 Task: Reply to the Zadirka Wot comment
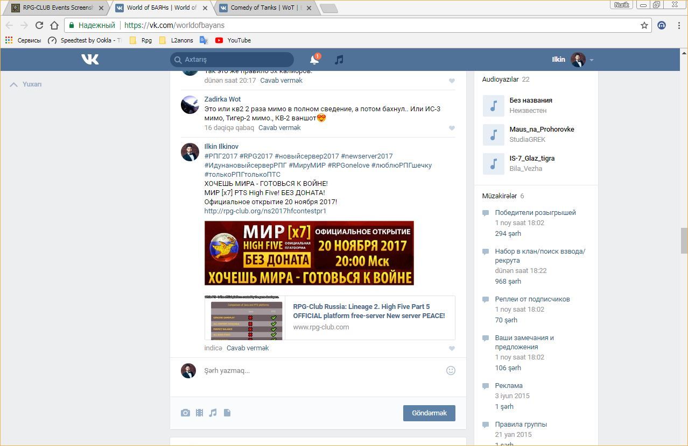tap(279, 128)
